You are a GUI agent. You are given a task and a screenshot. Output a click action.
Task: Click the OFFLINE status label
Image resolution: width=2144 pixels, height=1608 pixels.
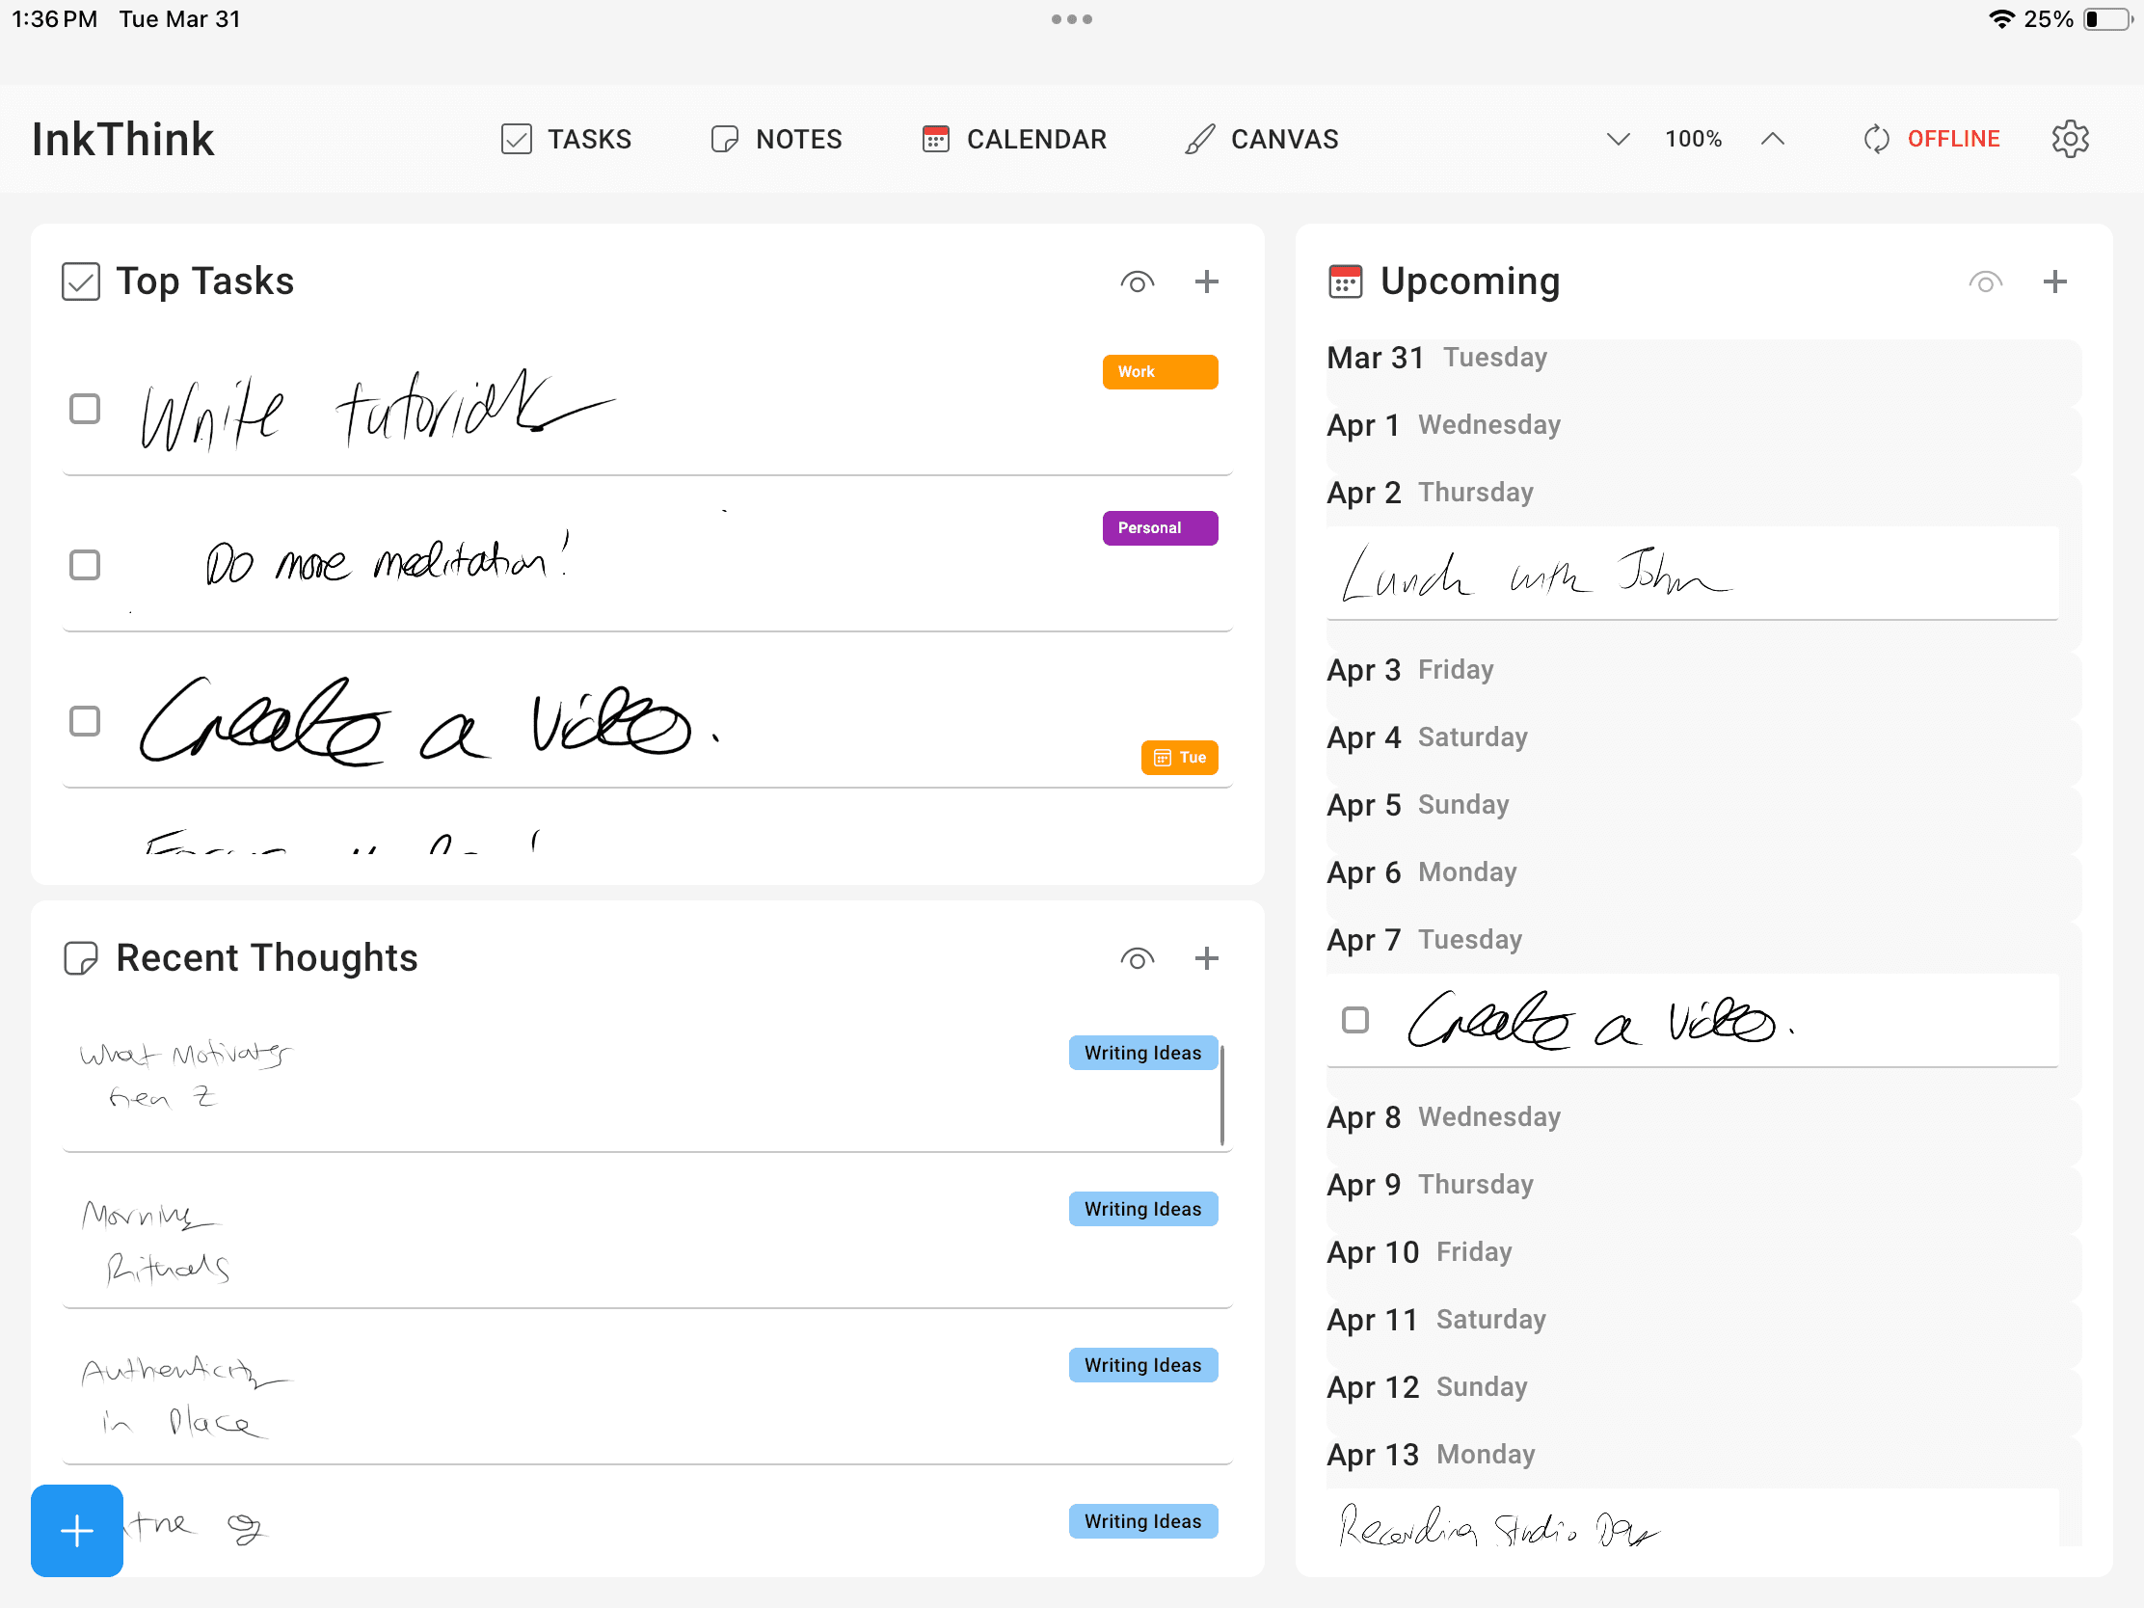coord(1953,139)
